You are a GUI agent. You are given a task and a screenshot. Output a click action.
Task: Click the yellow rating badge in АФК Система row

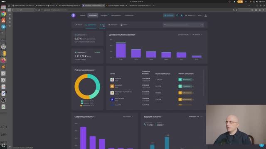tap(185, 99)
